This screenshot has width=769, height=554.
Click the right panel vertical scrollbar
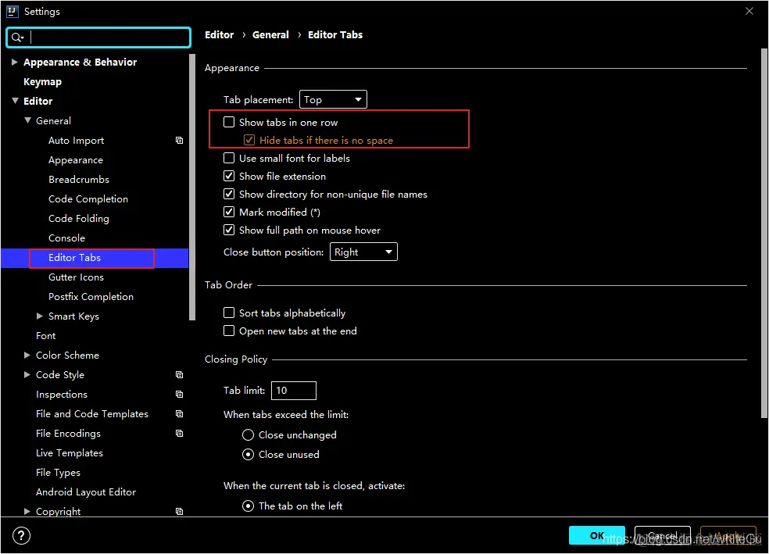point(764,233)
